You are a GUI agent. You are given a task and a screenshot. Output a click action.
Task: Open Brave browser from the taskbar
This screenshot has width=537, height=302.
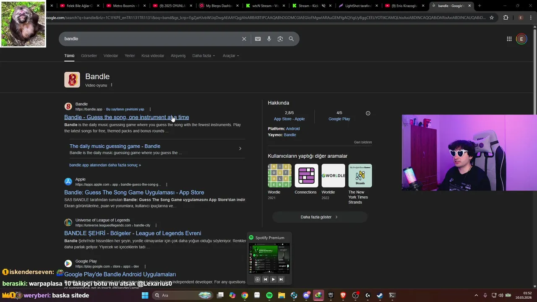pos(343,295)
